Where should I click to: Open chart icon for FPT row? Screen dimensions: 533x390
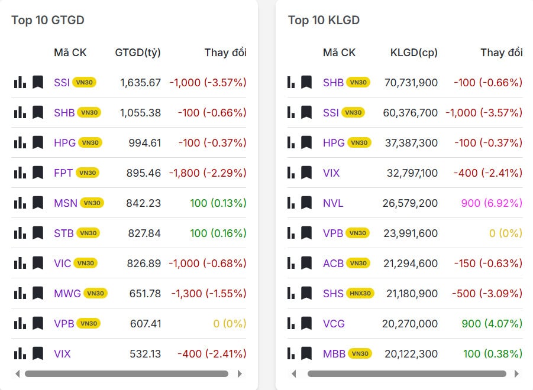tap(20, 173)
